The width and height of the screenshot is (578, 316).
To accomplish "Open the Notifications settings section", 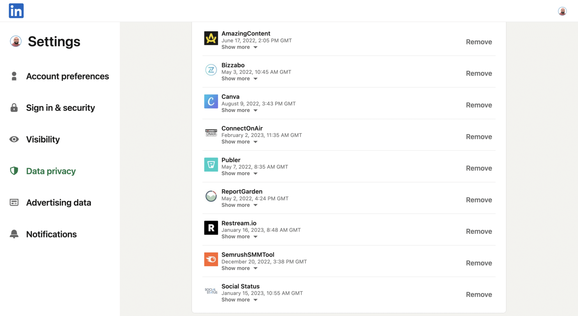I will [51, 234].
